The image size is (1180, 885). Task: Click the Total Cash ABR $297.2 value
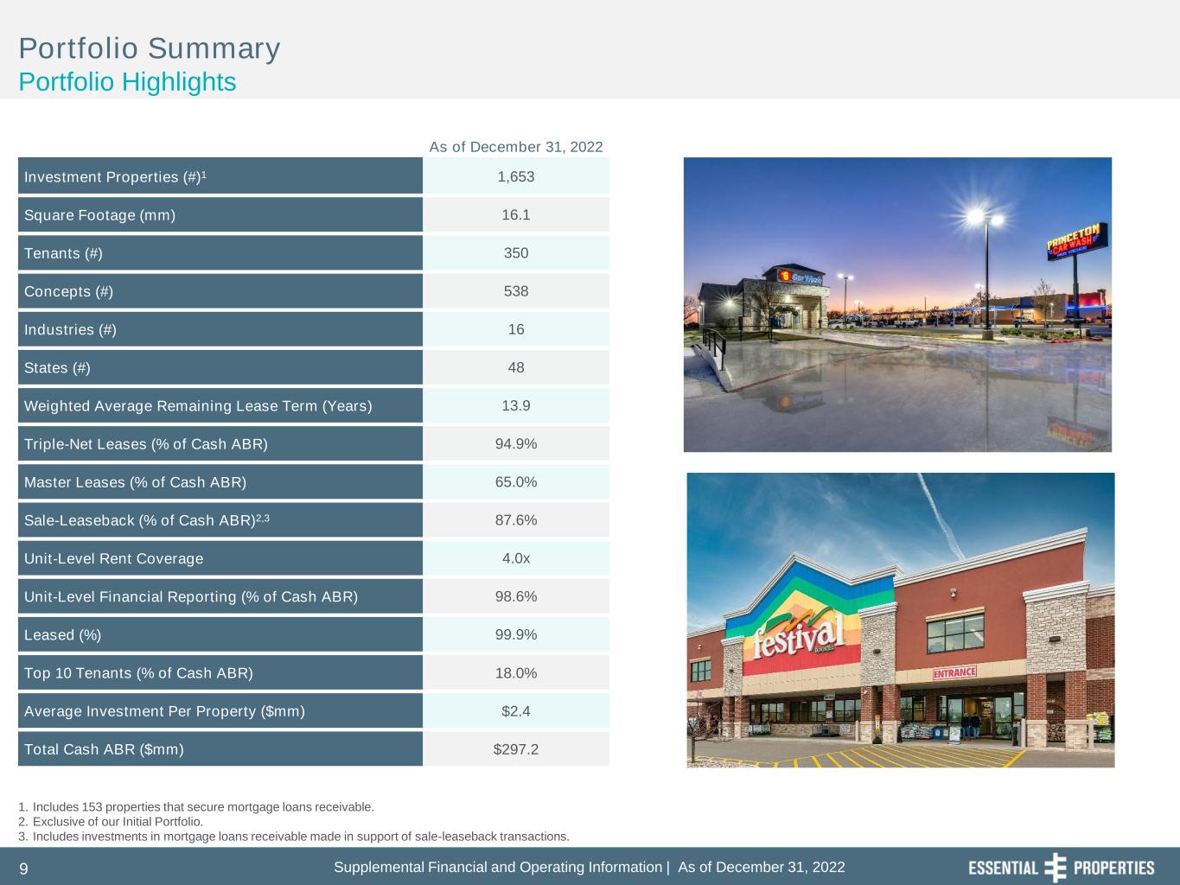pos(516,749)
